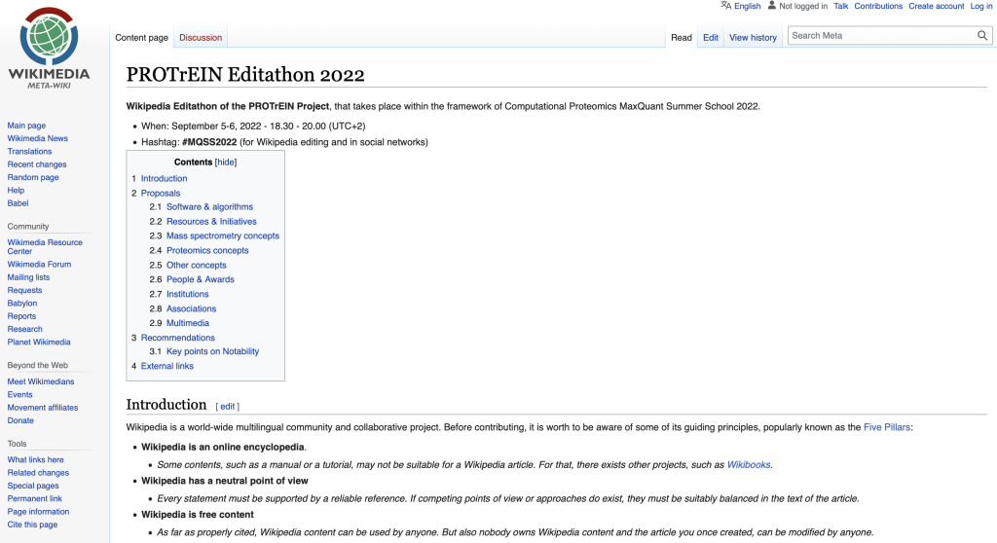The image size is (997, 543).
Task: Click the language translation icon beside English
Action: pos(725,6)
